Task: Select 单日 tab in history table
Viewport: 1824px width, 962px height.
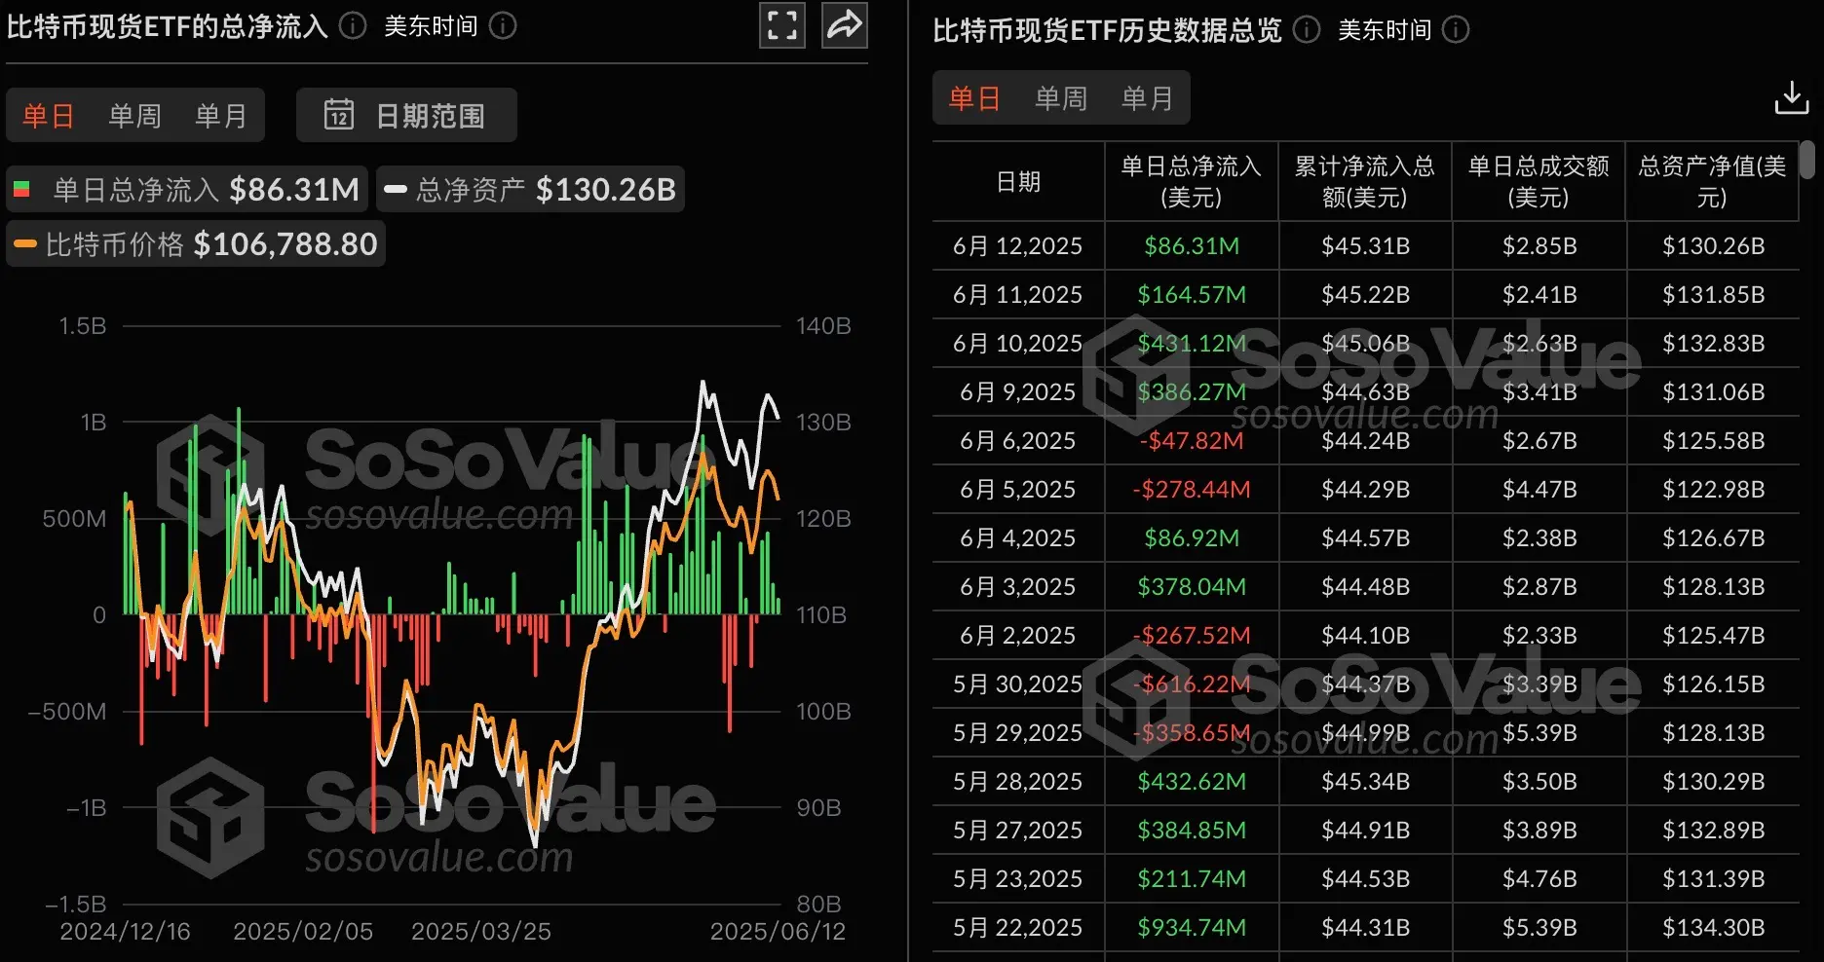Action: (975, 98)
